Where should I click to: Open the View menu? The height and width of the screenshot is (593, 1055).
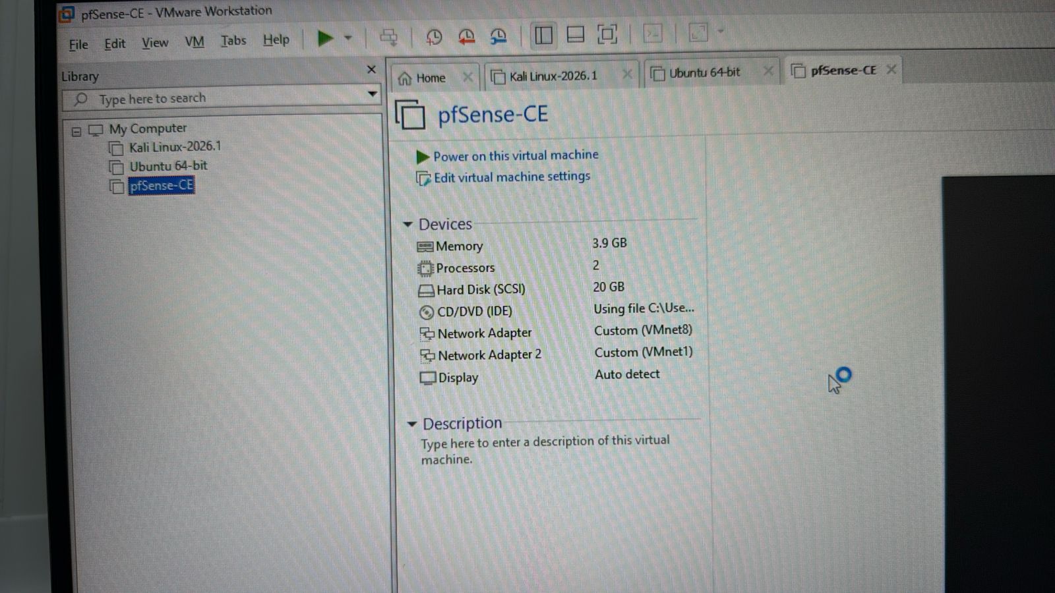155,43
